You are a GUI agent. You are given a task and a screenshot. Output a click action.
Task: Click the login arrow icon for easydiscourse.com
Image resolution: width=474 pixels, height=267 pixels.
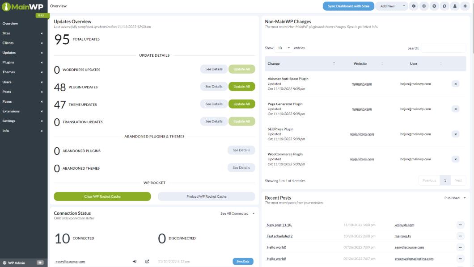(x=134, y=262)
